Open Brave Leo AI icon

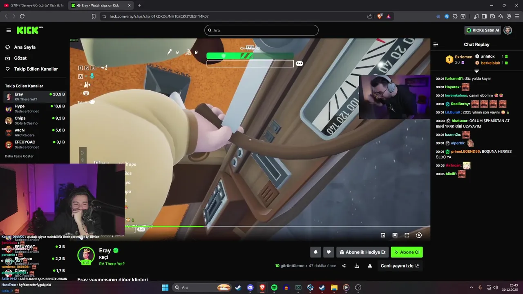click(x=501, y=16)
